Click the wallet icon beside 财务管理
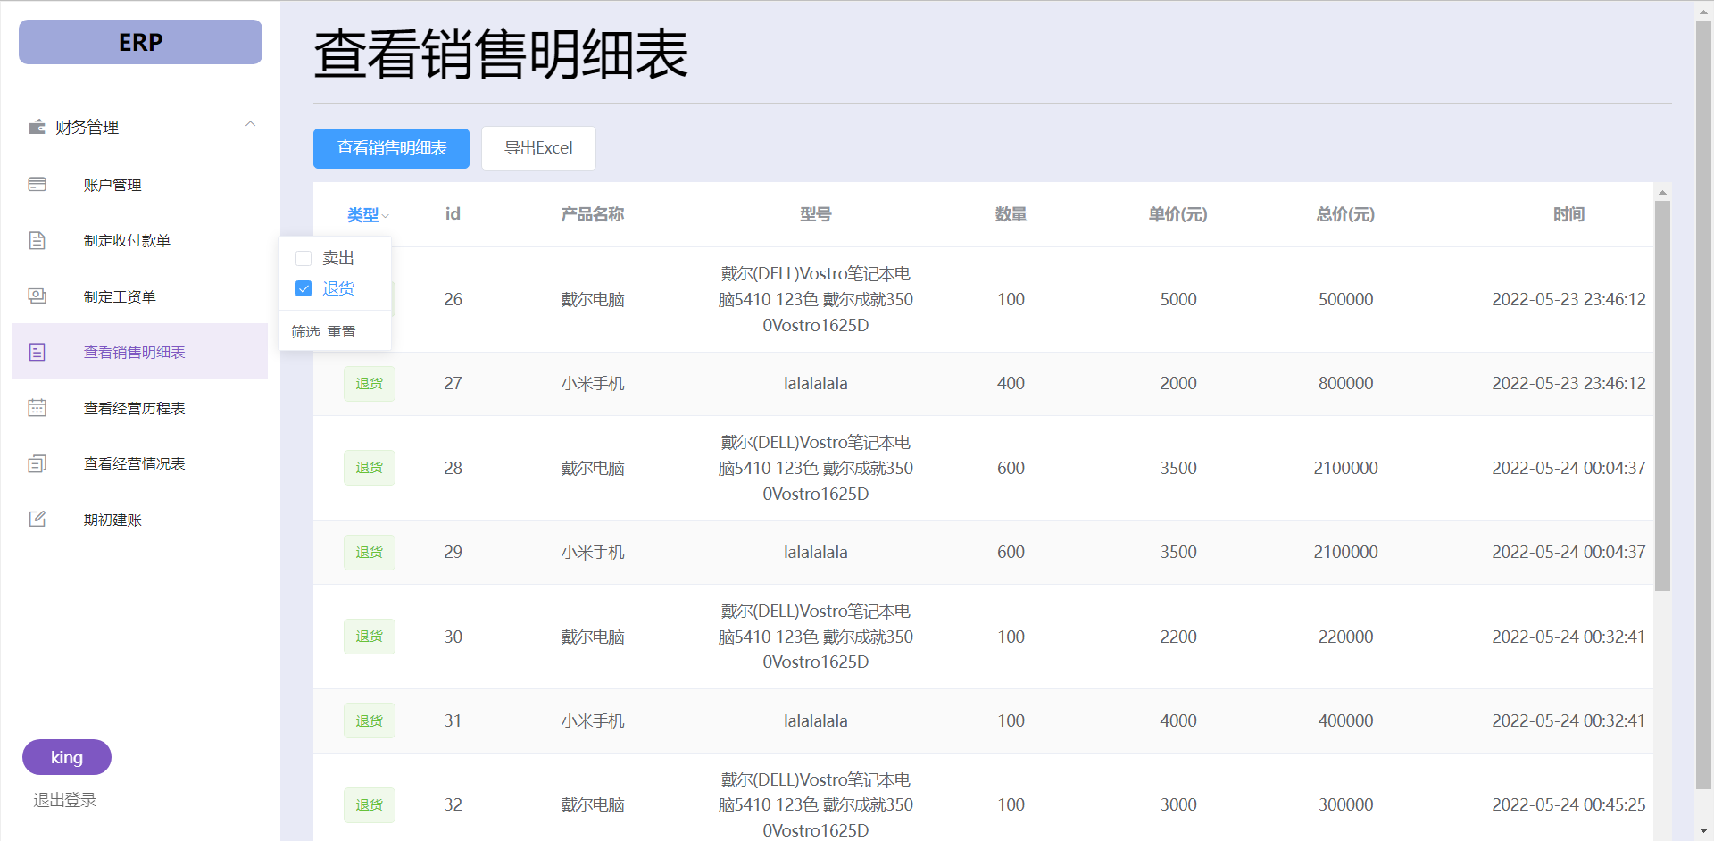 coord(37,127)
